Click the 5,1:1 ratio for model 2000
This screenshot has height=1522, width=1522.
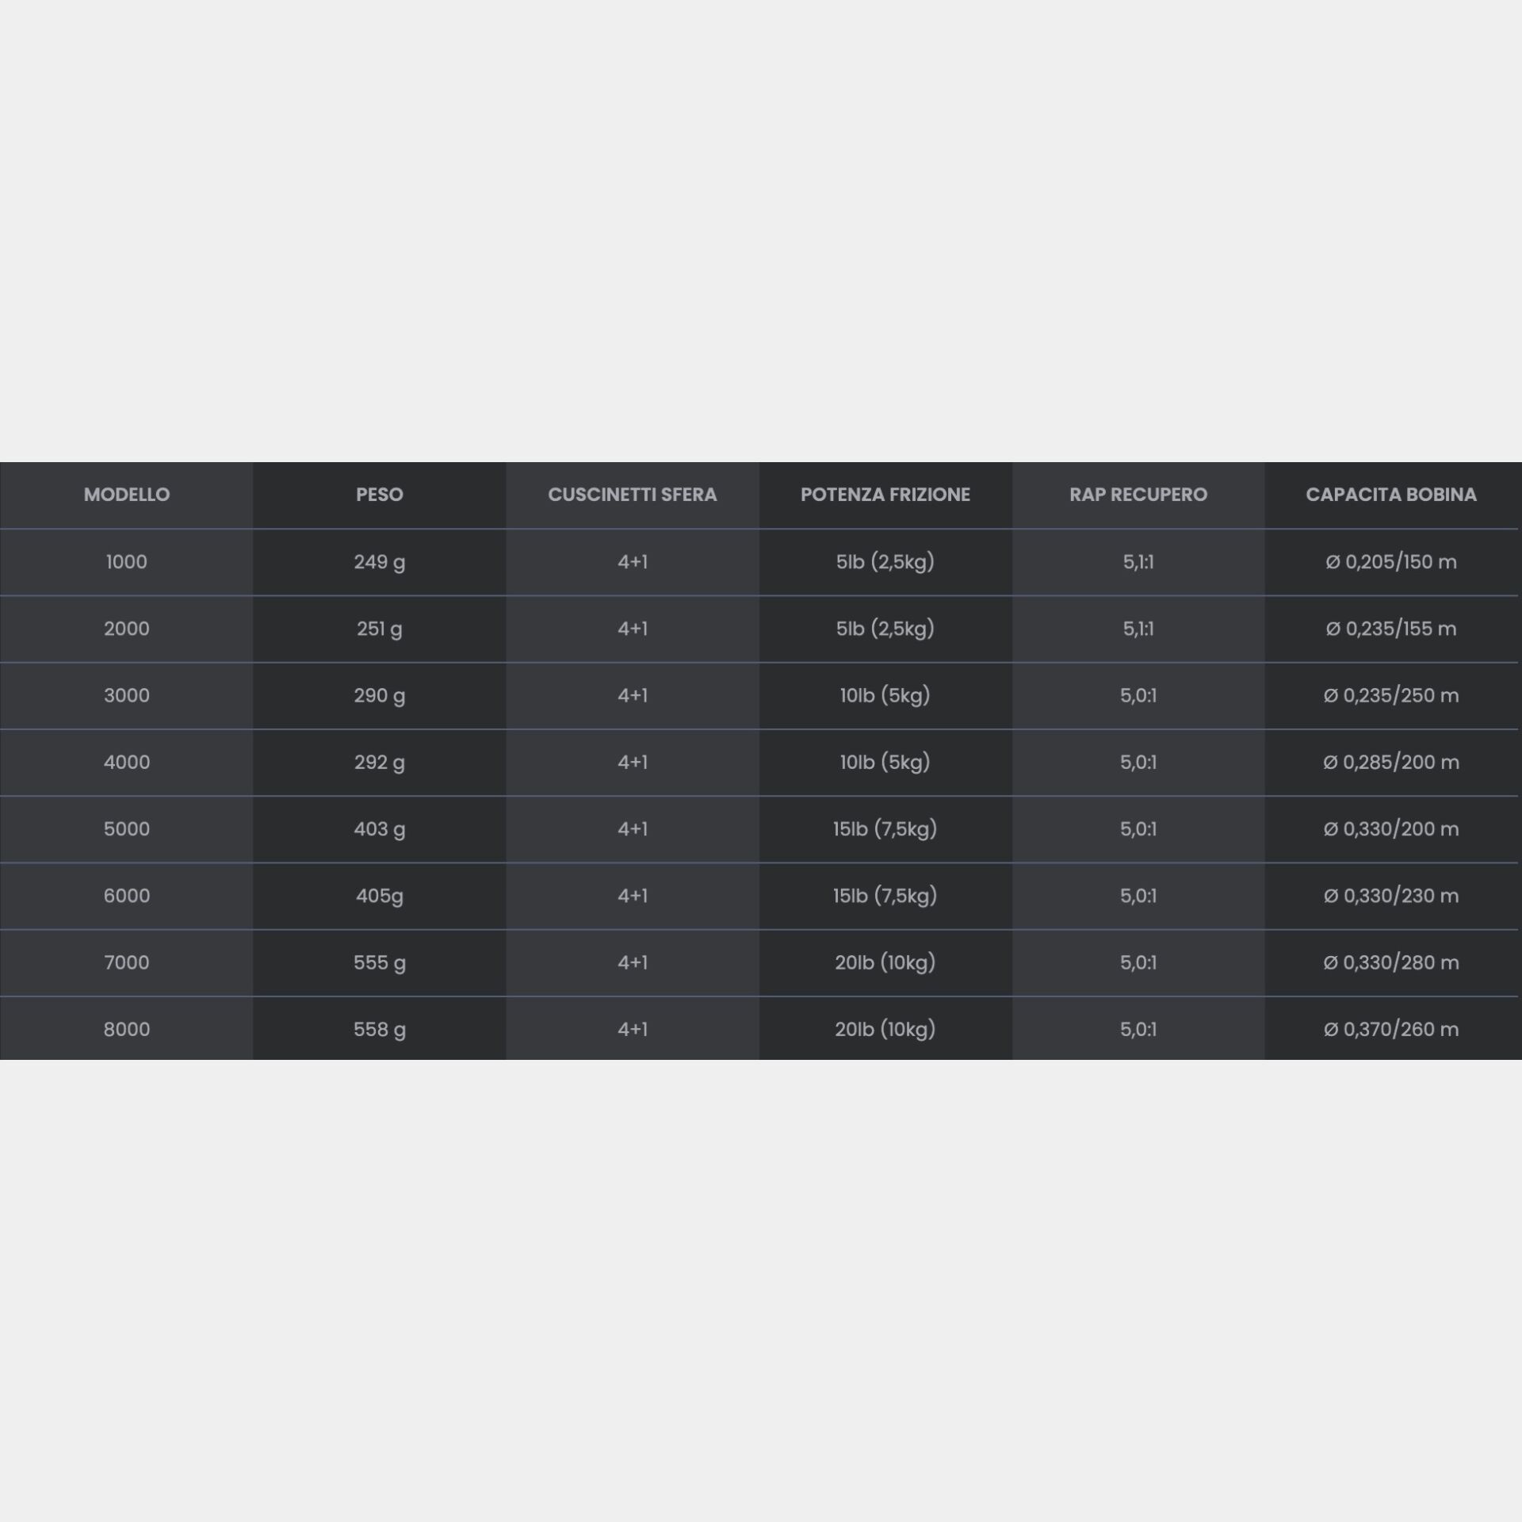tap(1138, 629)
